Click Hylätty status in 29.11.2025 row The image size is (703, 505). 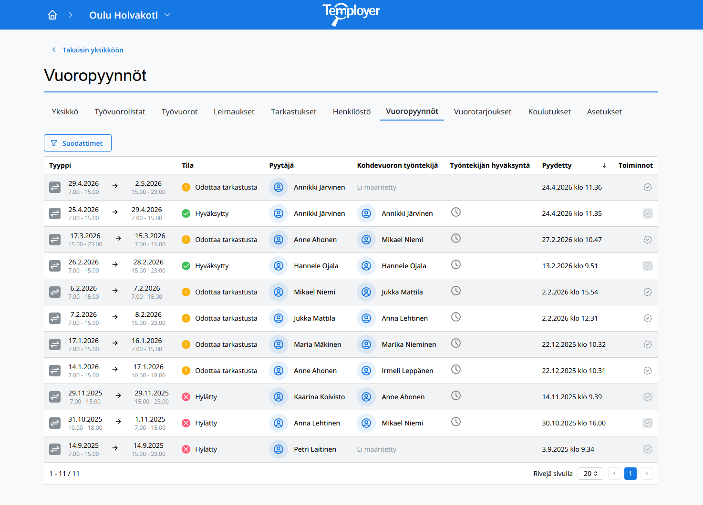tap(206, 397)
